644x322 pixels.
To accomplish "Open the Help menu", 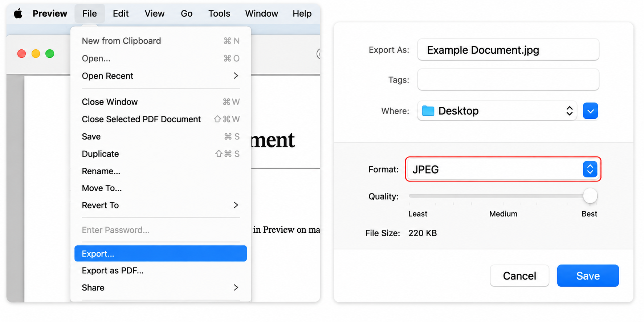I will tap(302, 14).
